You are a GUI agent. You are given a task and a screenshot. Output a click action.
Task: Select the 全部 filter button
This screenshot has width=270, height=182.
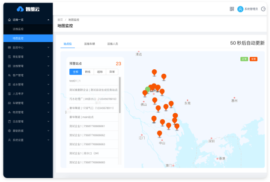76,72
